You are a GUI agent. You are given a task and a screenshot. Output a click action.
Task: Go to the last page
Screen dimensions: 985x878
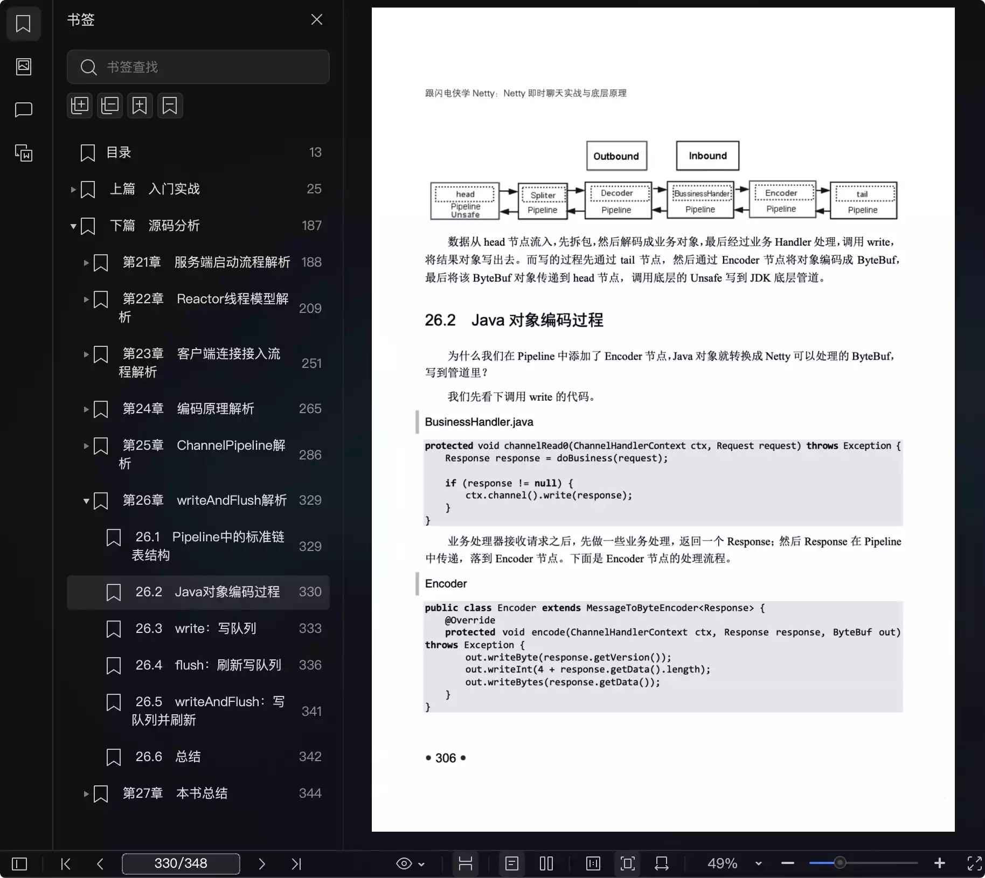296,864
